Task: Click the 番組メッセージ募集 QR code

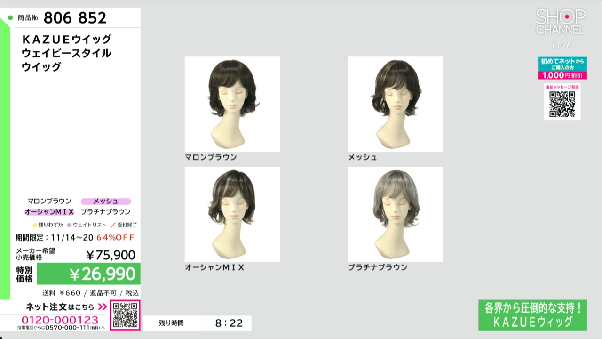Action: (x=562, y=104)
